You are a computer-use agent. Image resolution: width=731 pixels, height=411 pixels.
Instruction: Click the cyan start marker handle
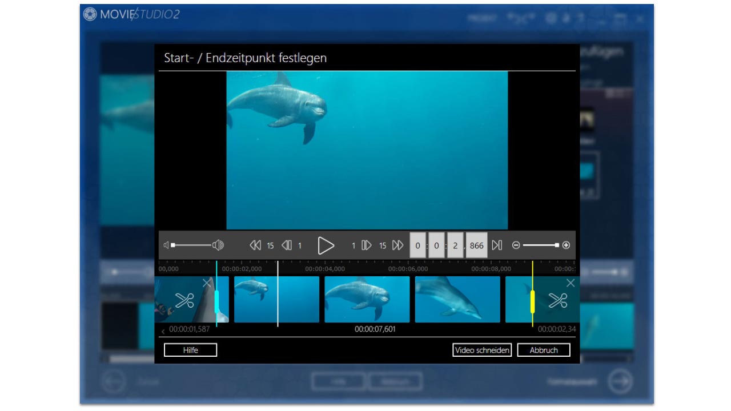pyautogui.click(x=216, y=301)
